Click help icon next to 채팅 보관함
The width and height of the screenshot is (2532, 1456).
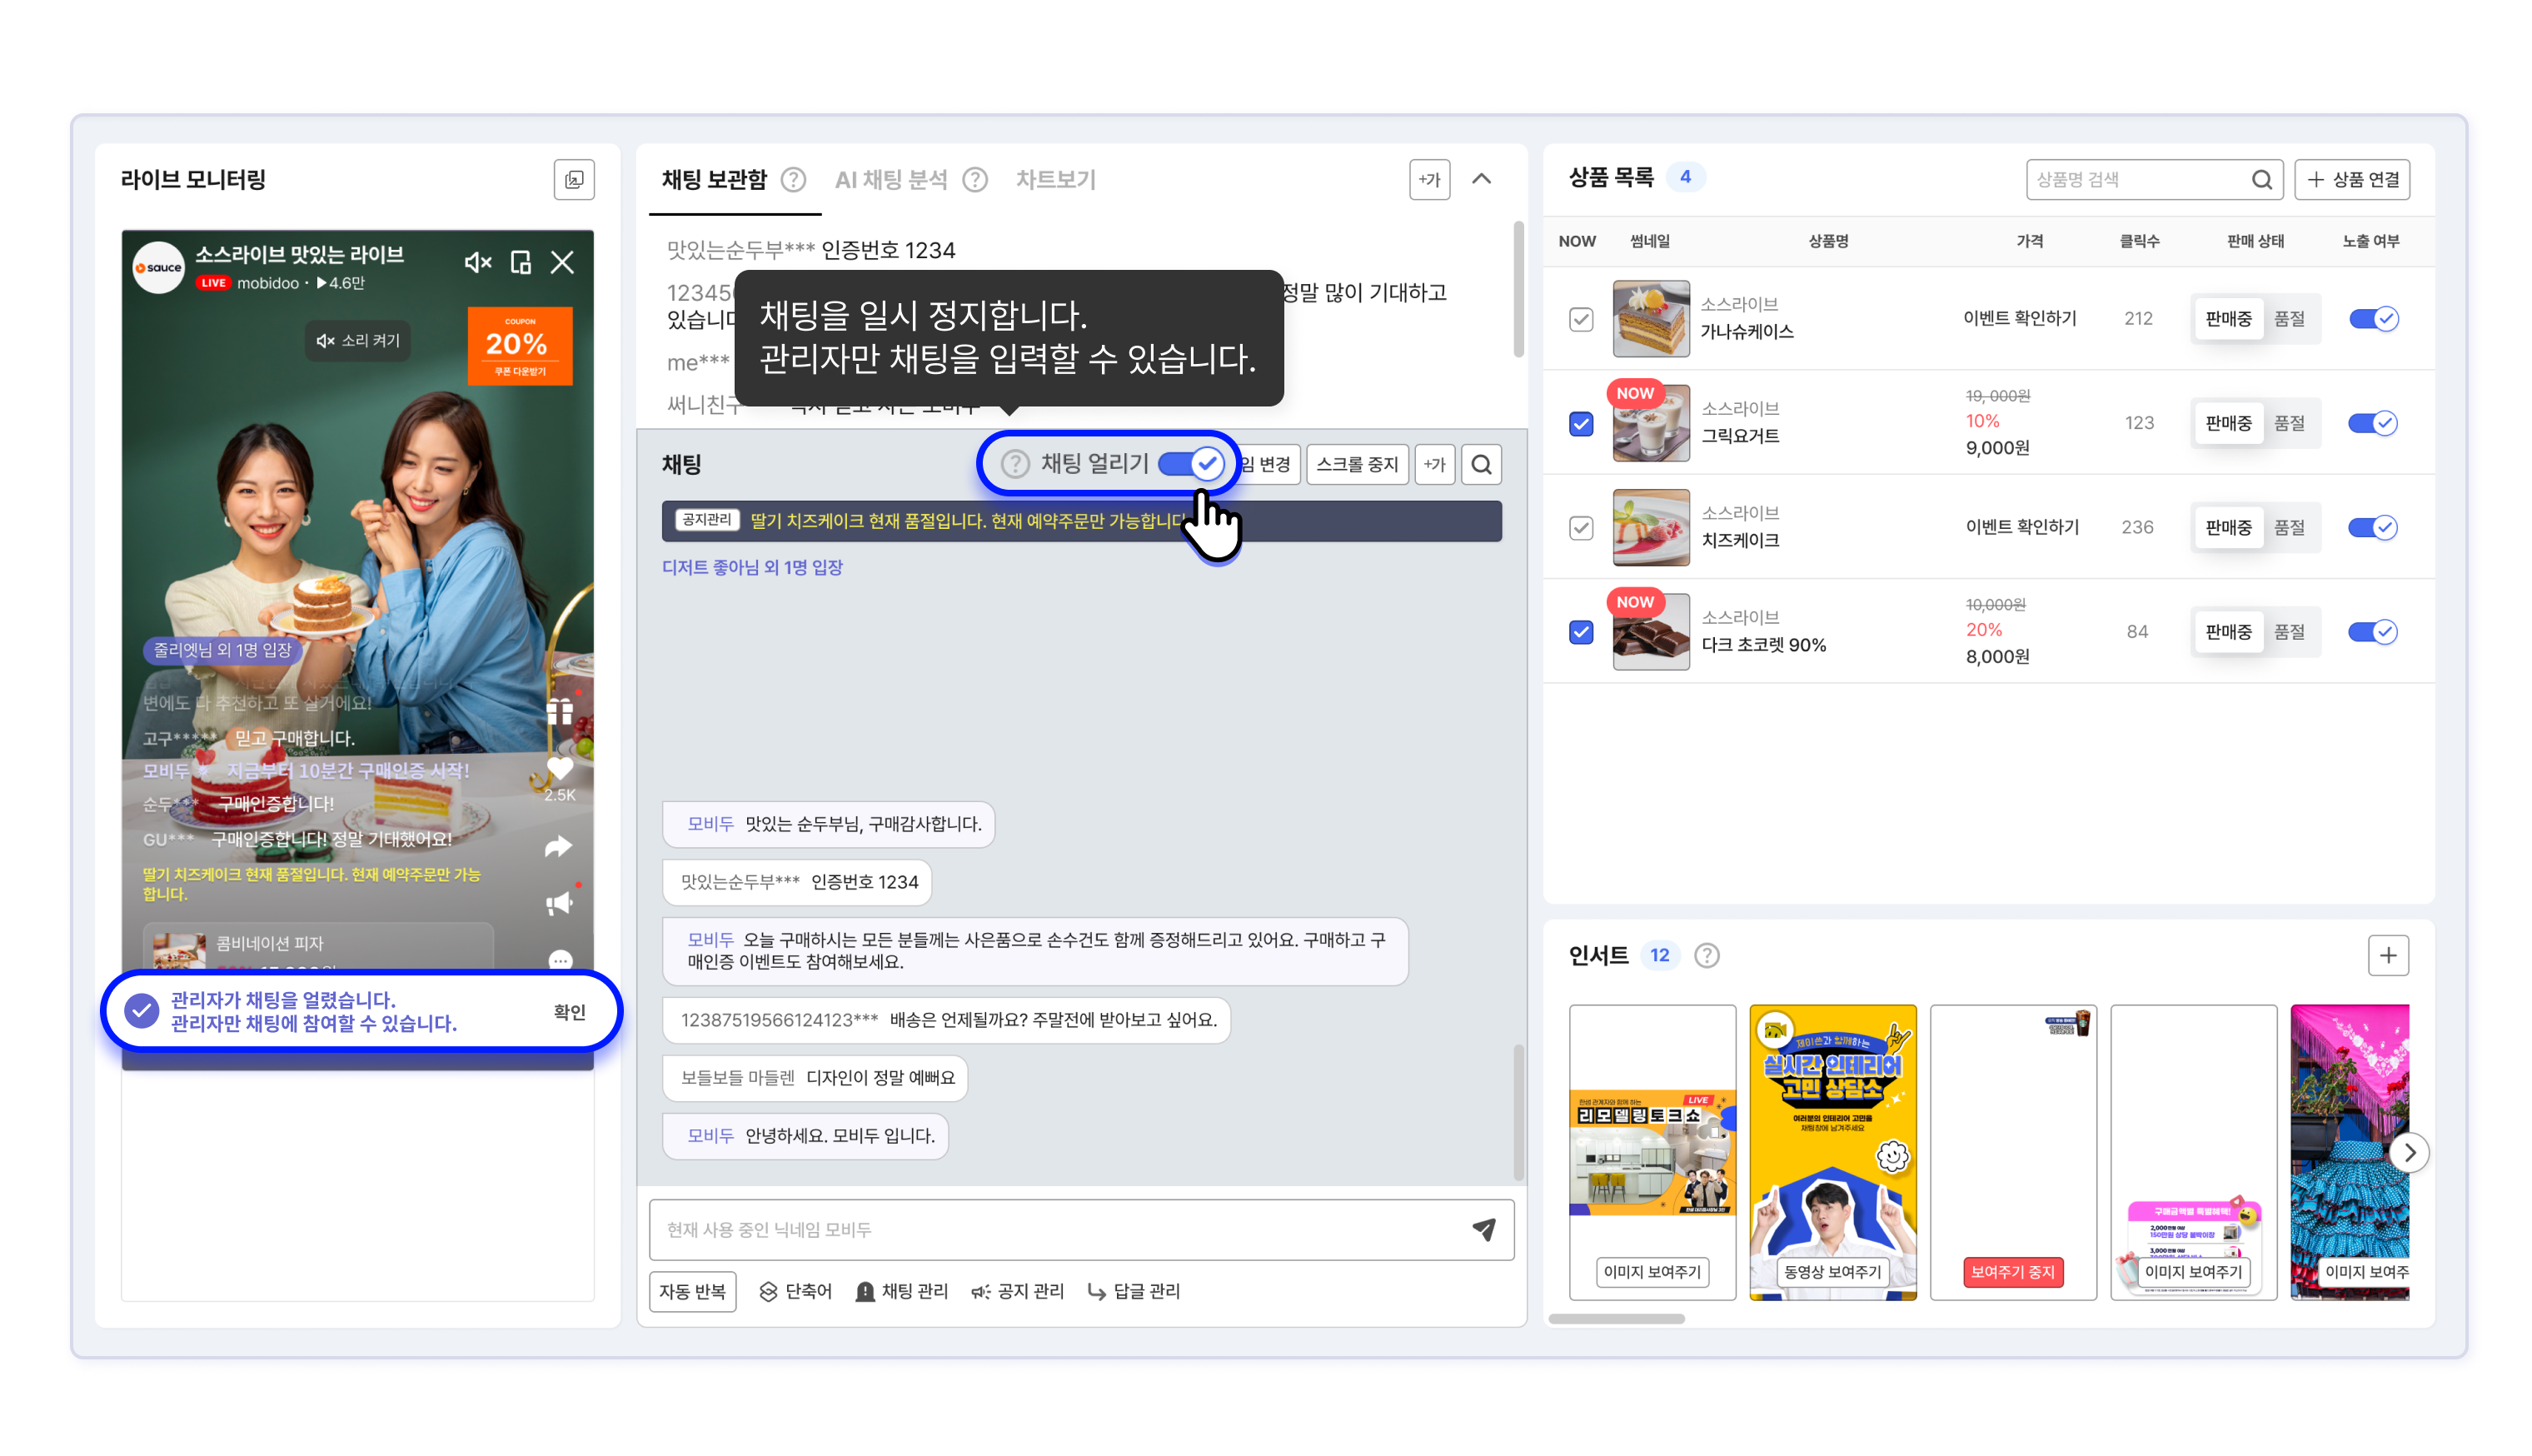794,180
